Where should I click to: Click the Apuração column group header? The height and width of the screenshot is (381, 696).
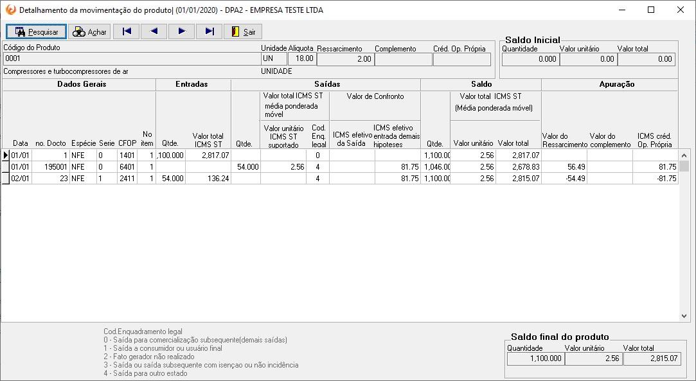pyautogui.click(x=616, y=84)
